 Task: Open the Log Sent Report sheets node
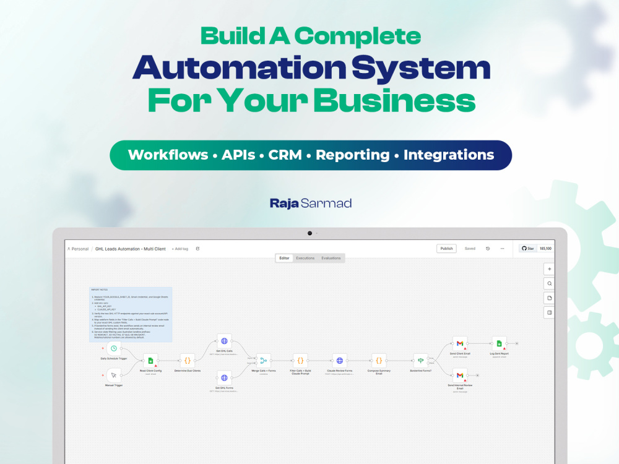(x=499, y=343)
